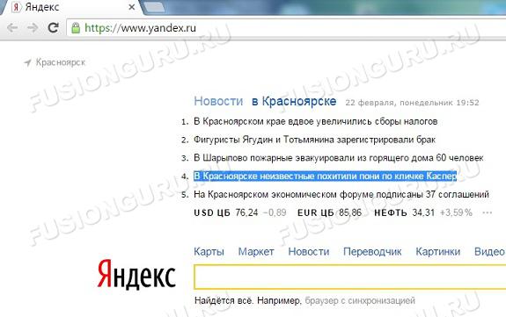Open the Переводчик service link

point(372,252)
